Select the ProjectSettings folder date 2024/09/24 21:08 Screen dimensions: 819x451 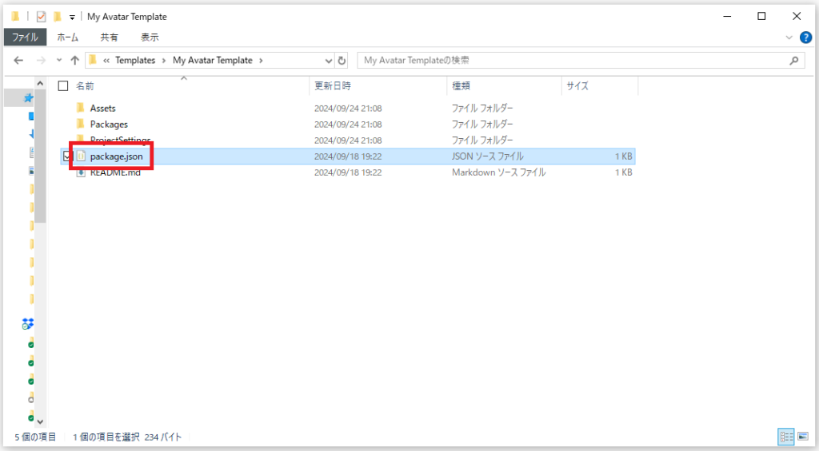(x=348, y=140)
